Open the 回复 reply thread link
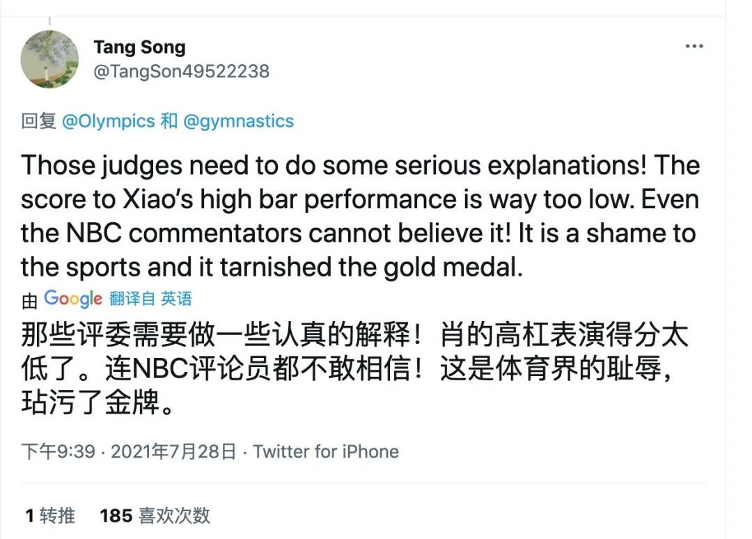 (38, 120)
